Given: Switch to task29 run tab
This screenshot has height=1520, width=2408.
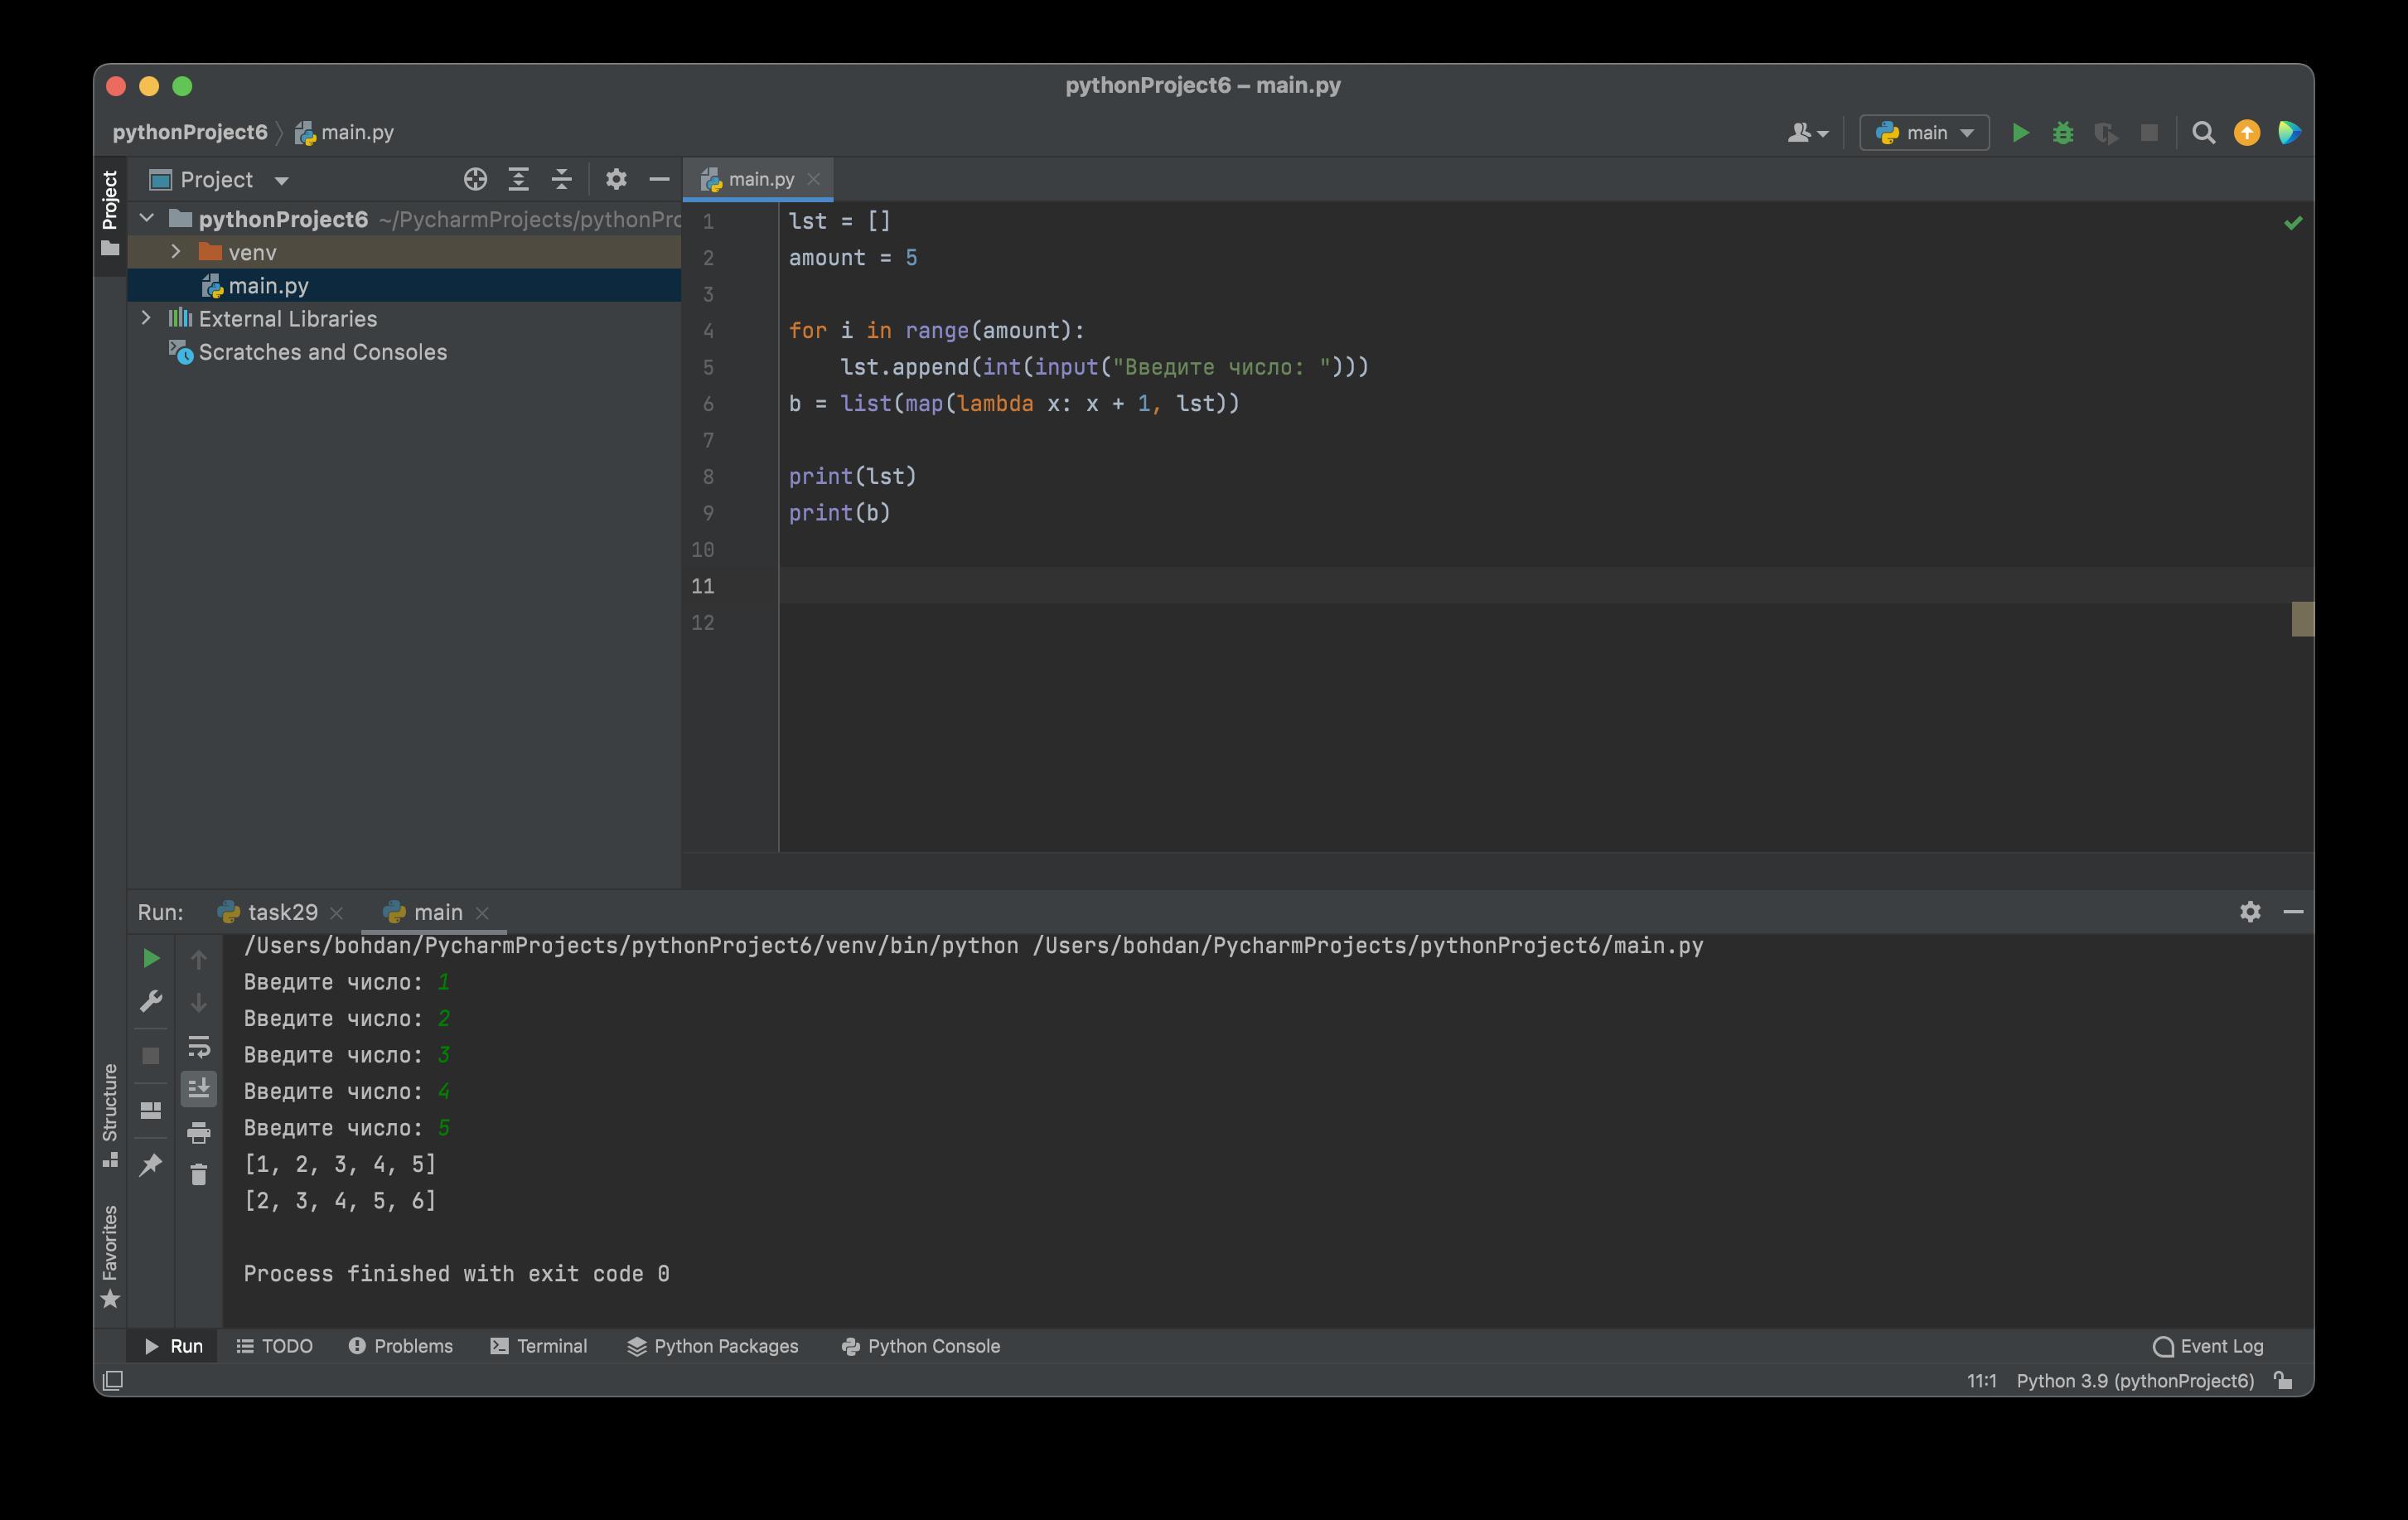Looking at the screenshot, I should coord(281,912).
